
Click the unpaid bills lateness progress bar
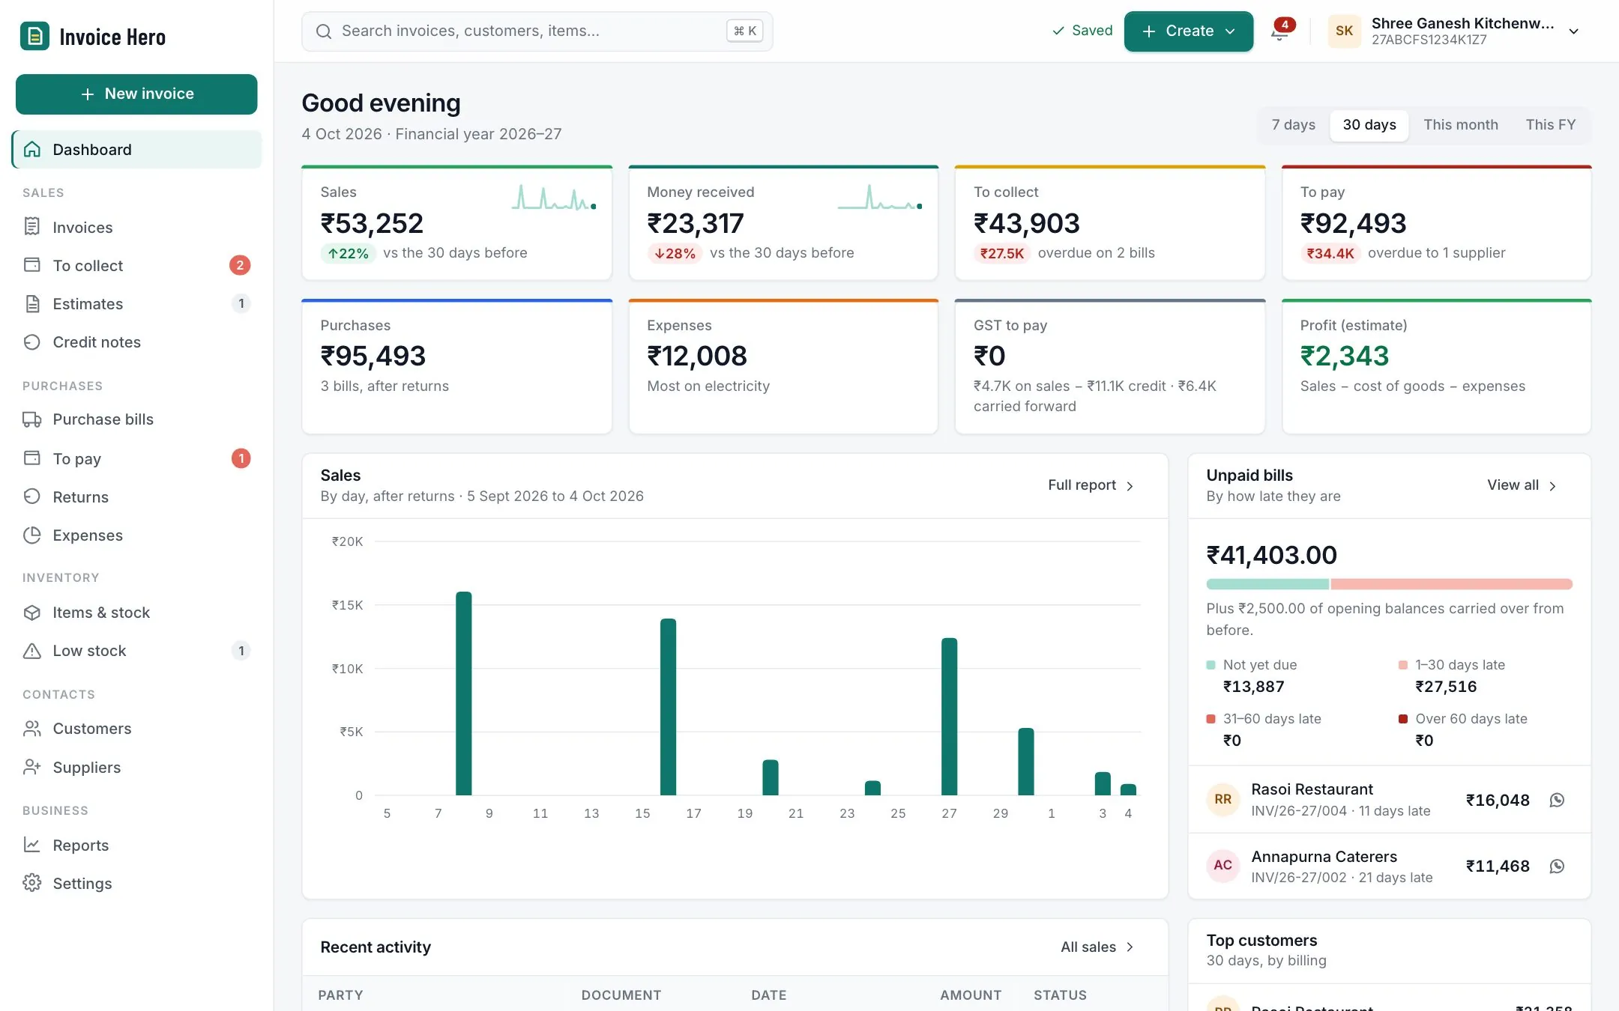pos(1389,584)
